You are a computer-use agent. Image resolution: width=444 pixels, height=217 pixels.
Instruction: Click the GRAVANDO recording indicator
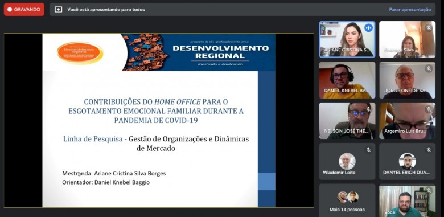(24, 9)
